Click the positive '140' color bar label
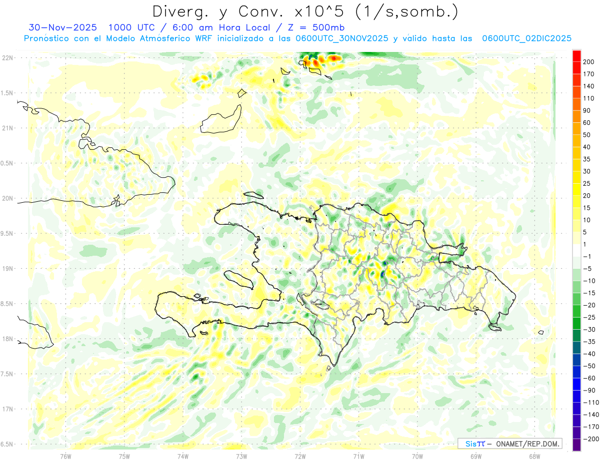Image resolution: width=600 pixels, height=463 pixels. click(589, 86)
